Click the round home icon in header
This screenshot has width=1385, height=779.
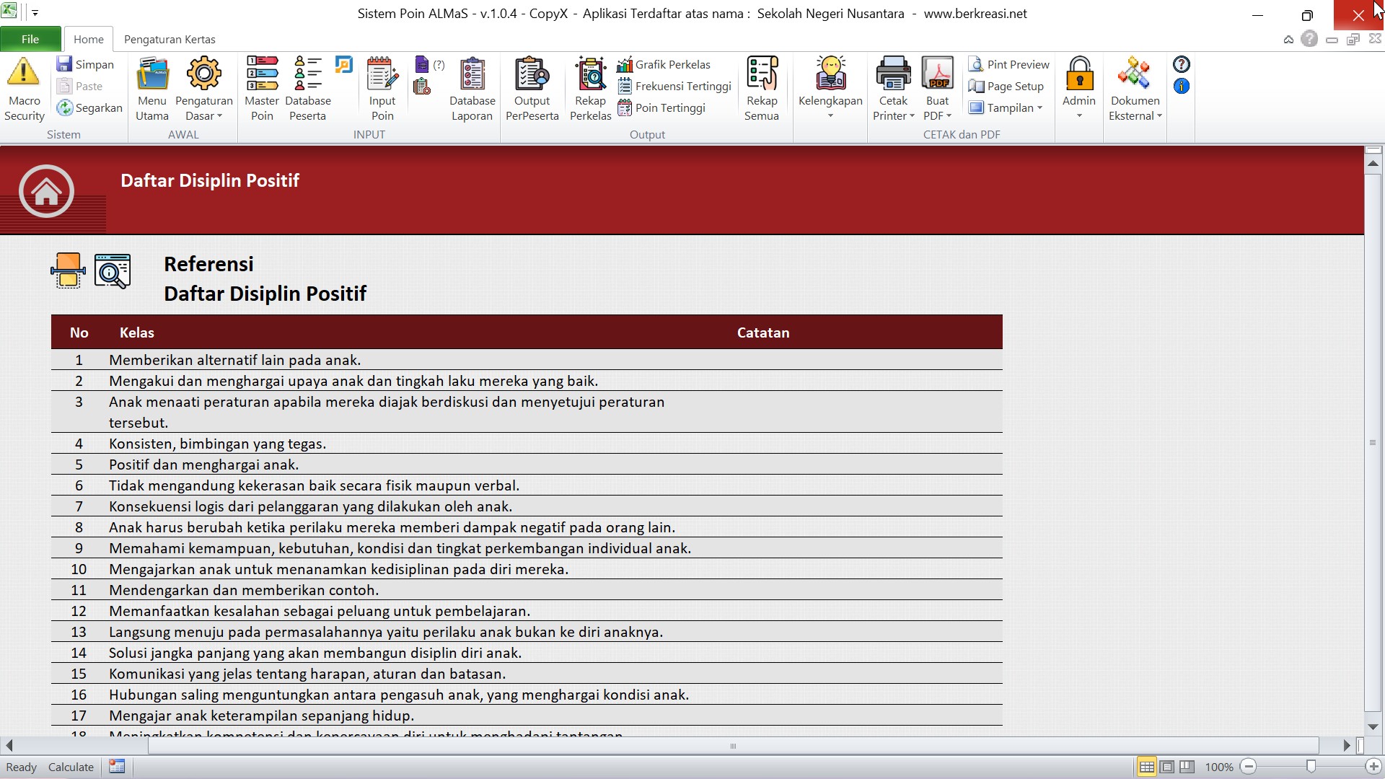46,191
